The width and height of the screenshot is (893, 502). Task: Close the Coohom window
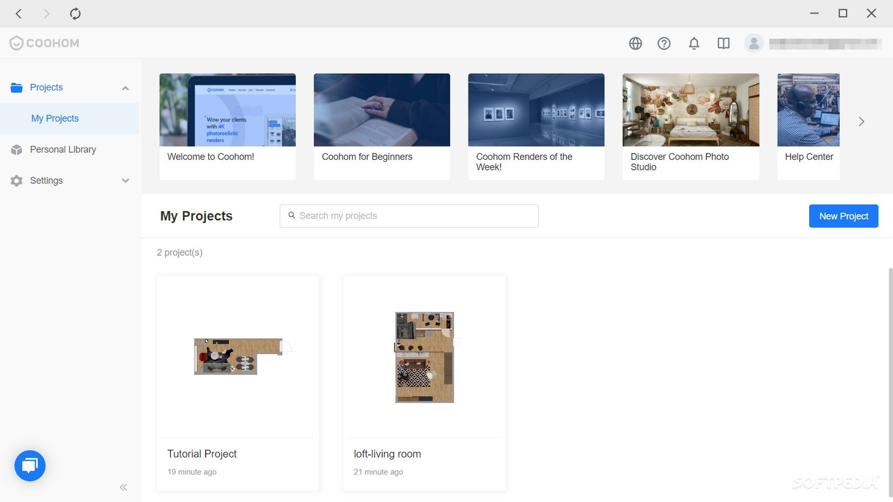871,13
